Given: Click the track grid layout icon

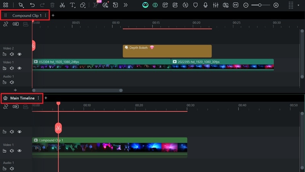Looking at the screenshot, I should tap(291, 5).
